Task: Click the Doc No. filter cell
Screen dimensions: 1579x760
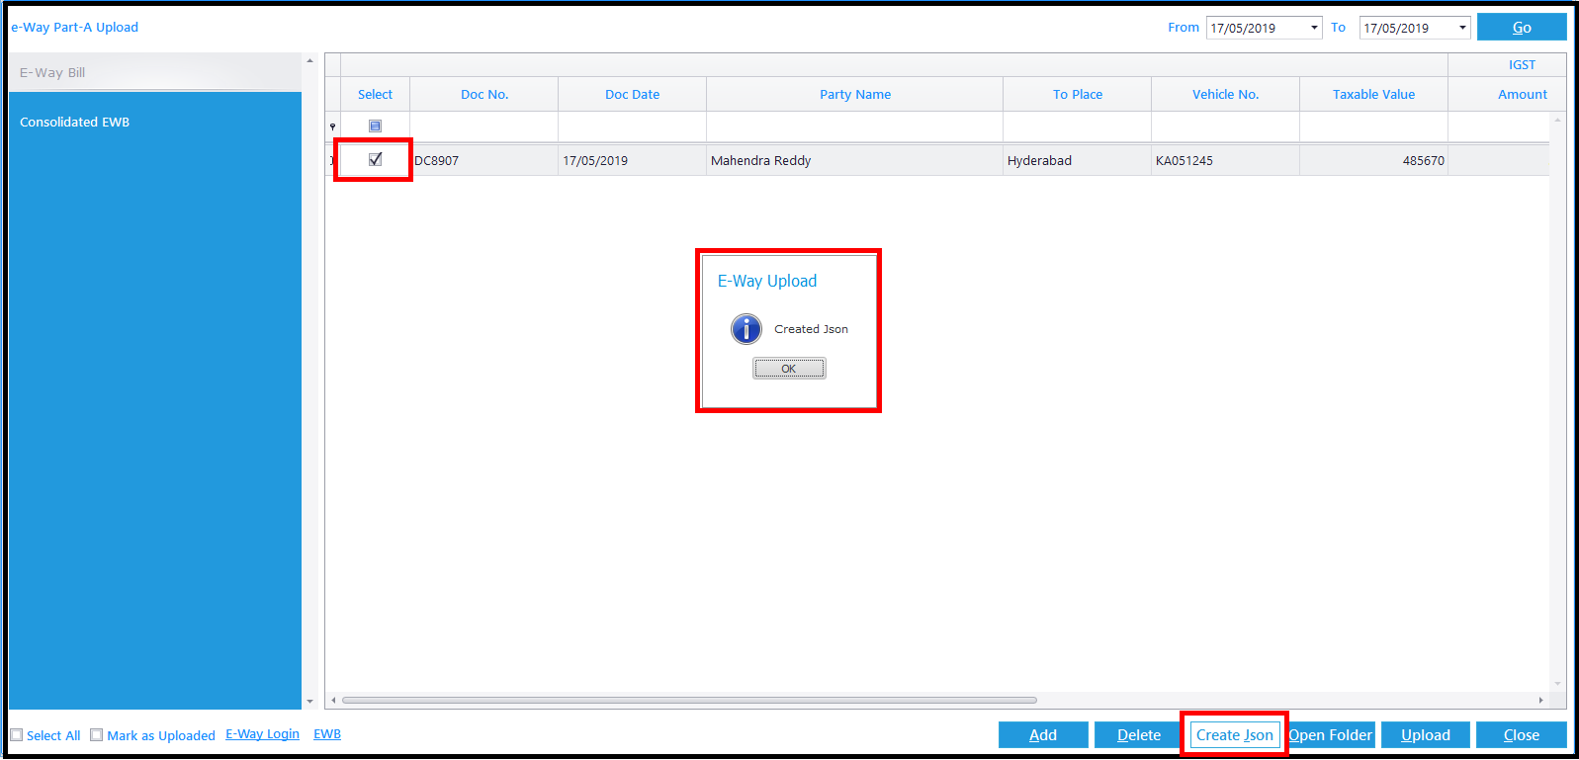Action: click(x=484, y=127)
